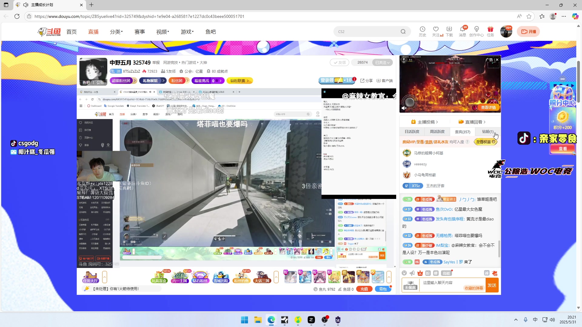Select the cat-girl gift thumbnail

point(319,277)
